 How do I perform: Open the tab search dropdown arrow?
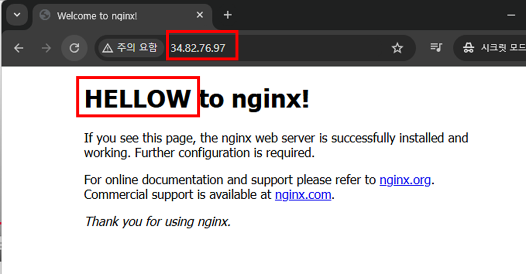click(17, 15)
